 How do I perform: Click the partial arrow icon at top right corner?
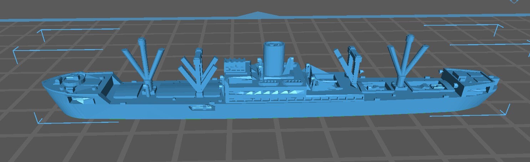(x=514, y=1)
